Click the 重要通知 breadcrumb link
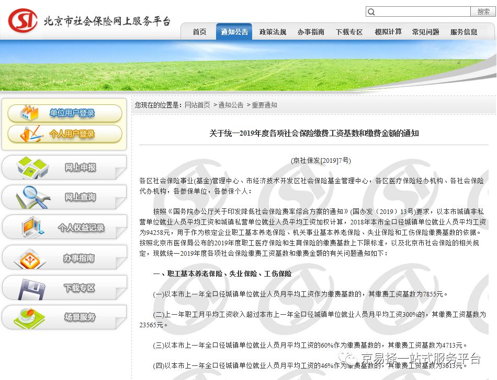 [x=264, y=105]
